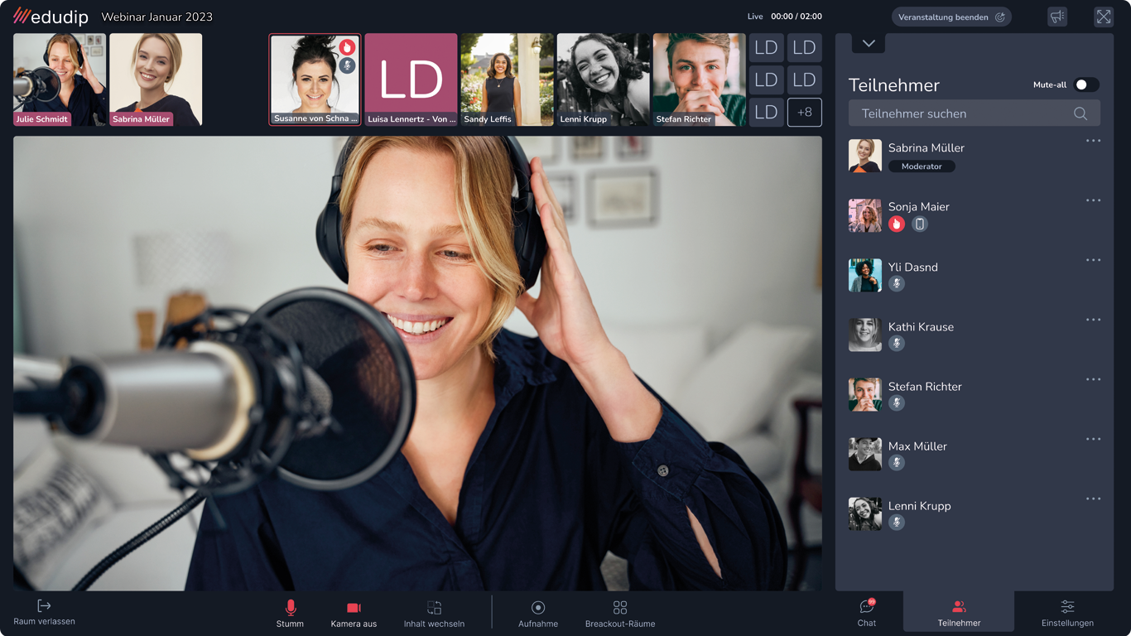Switch to the Chat tab
Image resolution: width=1131 pixels, height=636 pixels.
(x=867, y=612)
